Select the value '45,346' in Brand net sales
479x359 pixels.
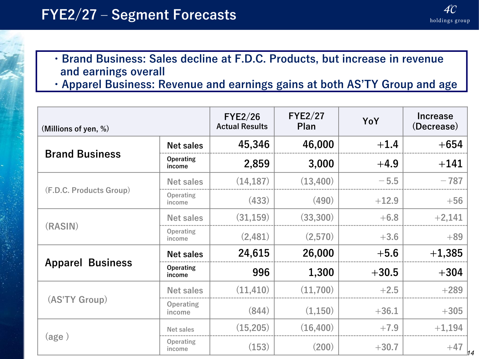point(254,145)
